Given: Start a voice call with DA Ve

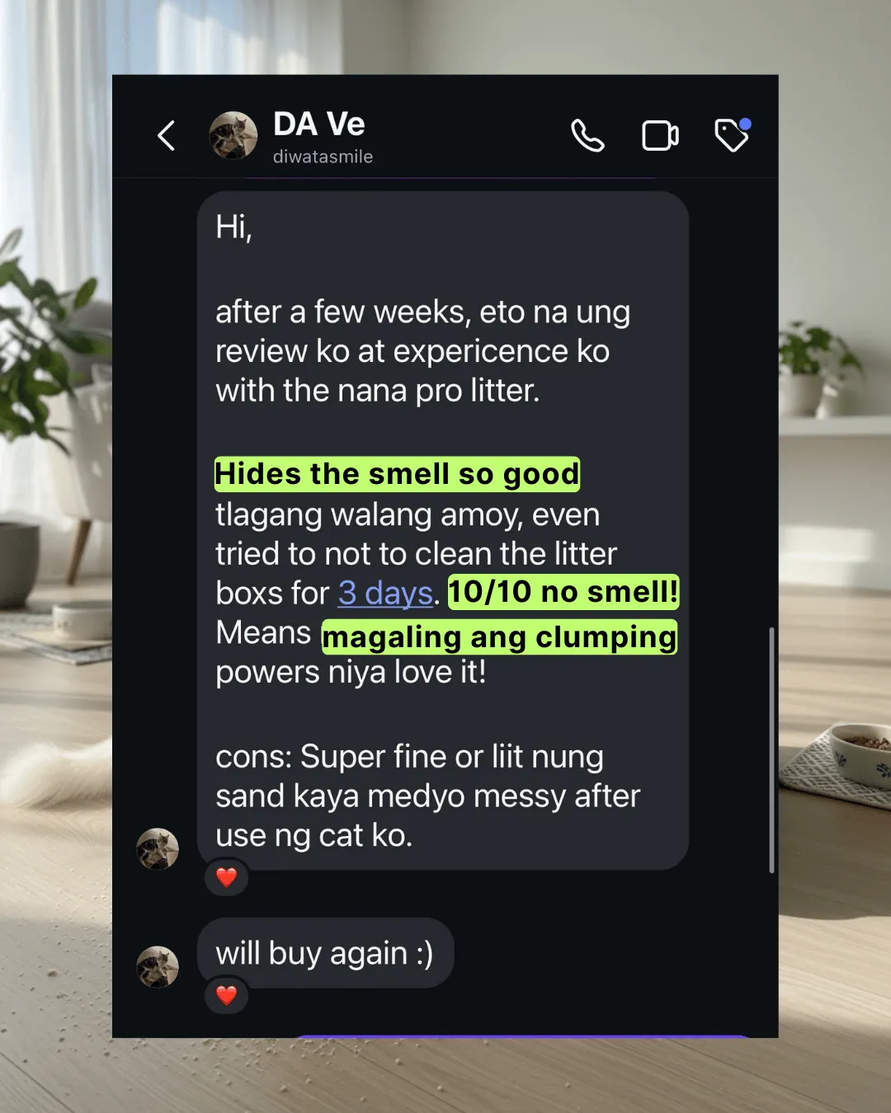Looking at the screenshot, I should 587,136.
